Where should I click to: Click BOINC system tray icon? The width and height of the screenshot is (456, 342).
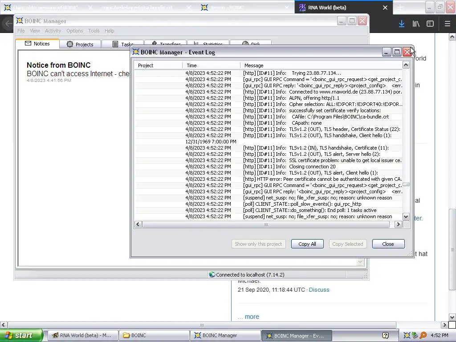(x=407, y=335)
